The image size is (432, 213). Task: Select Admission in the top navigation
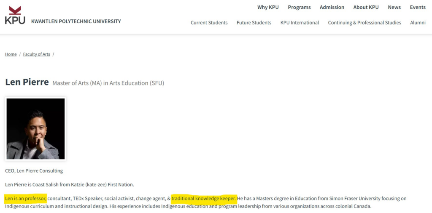click(x=332, y=7)
